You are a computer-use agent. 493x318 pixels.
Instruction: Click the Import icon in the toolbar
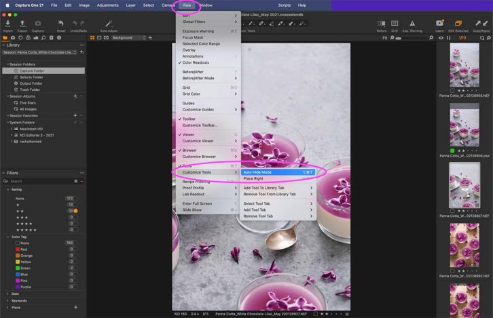pyautogui.click(x=8, y=24)
